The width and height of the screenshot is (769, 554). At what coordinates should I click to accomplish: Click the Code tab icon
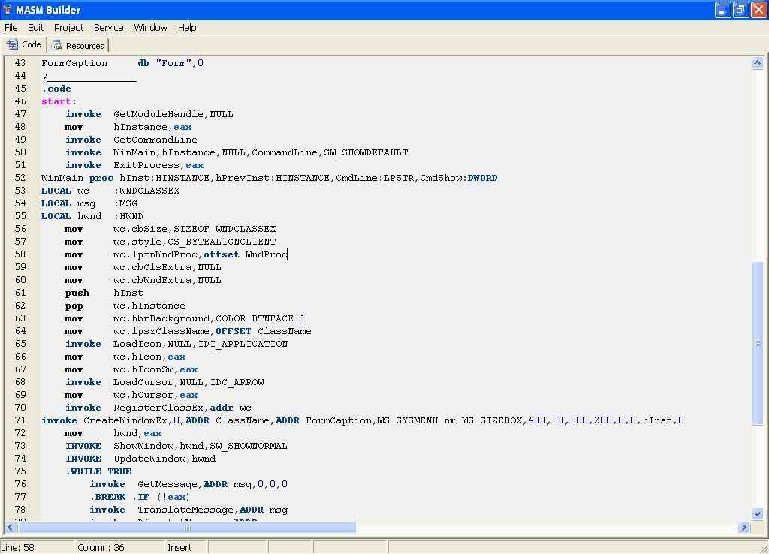tap(12, 44)
